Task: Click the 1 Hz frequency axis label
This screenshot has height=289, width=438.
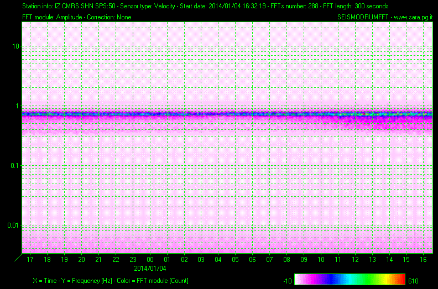Action: click(x=18, y=106)
